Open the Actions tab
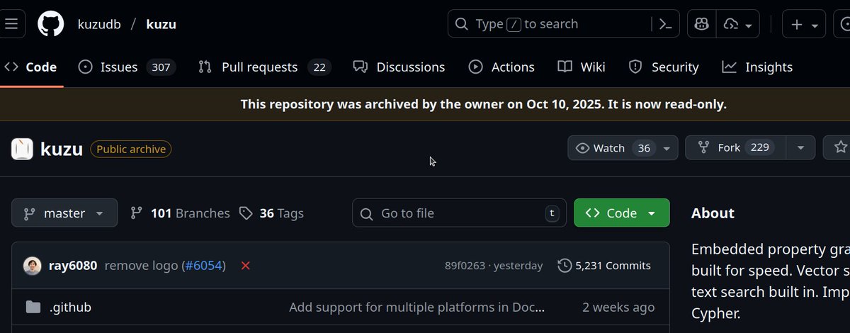The image size is (850, 333). (x=501, y=67)
